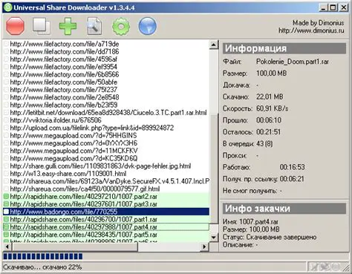This screenshot has height=274, width=352.
Task: Click the blue download progress bar
Action: (x=42, y=256)
